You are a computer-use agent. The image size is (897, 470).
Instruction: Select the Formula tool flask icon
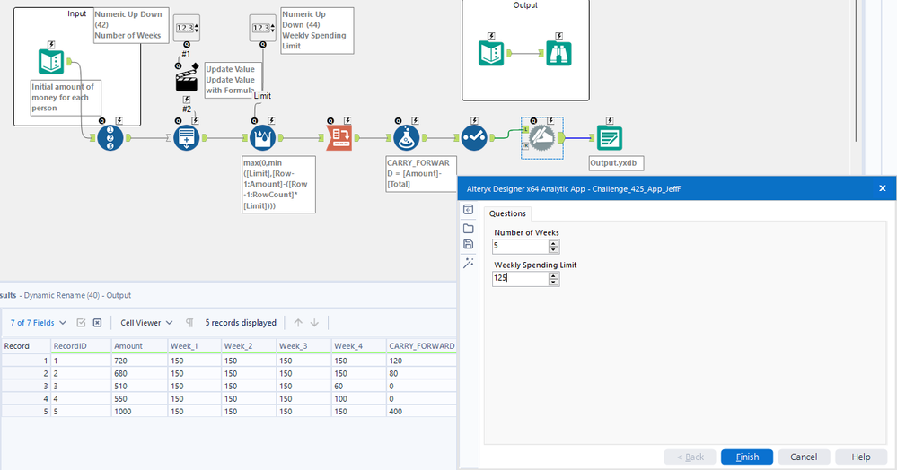(407, 138)
